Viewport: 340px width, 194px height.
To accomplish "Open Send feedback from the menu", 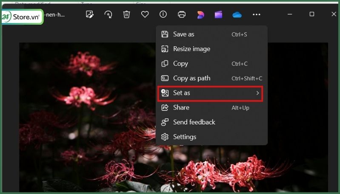I will coord(194,122).
